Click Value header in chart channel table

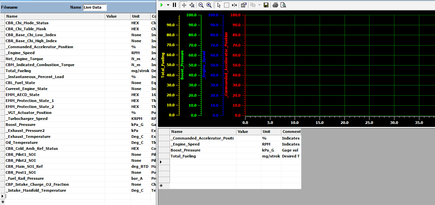[x=249, y=132]
